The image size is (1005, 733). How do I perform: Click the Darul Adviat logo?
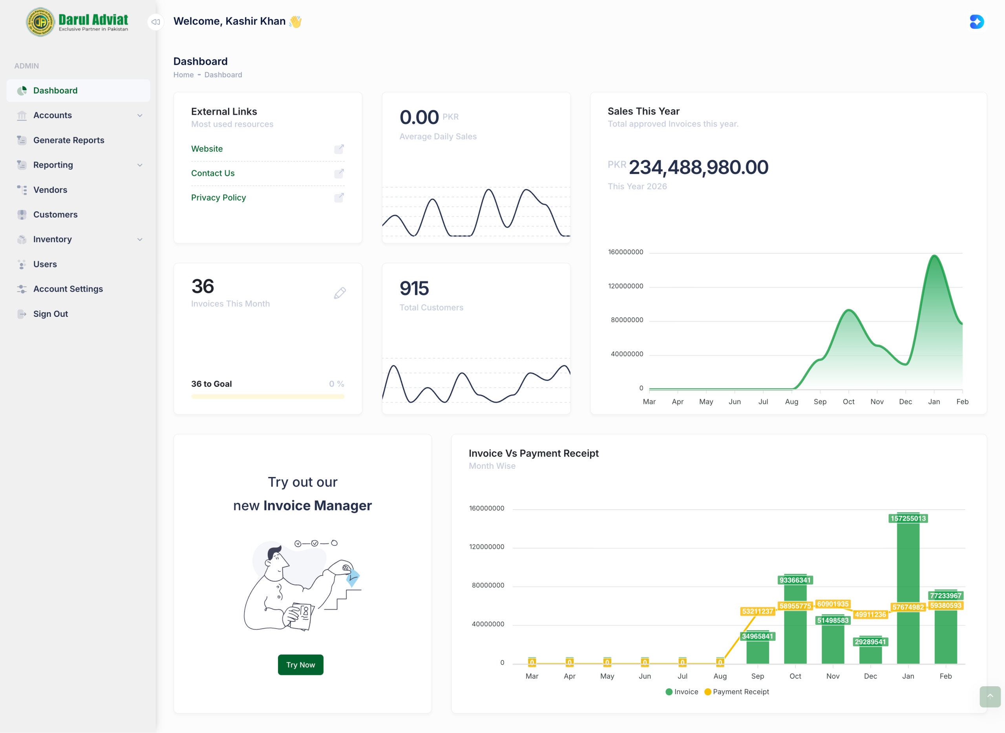[77, 22]
